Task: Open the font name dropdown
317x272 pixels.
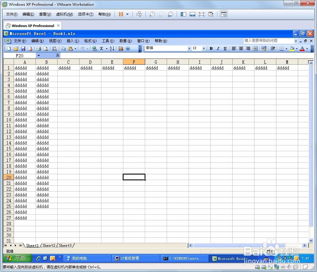Action: click(189, 48)
